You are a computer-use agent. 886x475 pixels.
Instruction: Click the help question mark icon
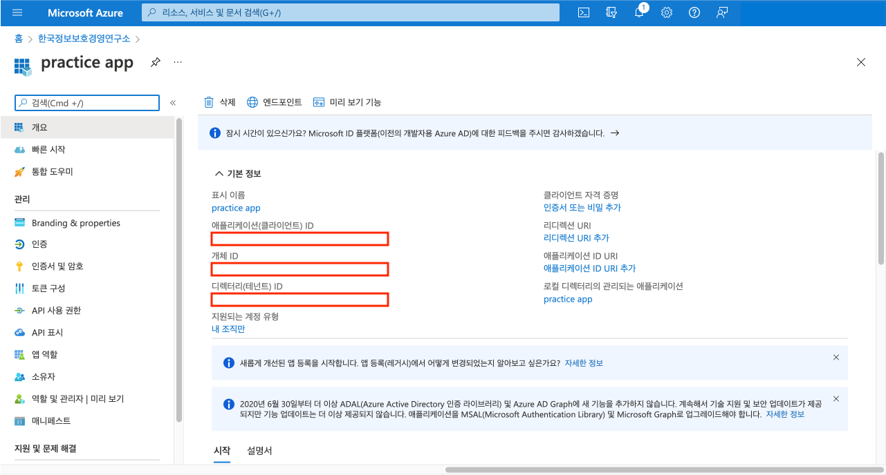694,12
